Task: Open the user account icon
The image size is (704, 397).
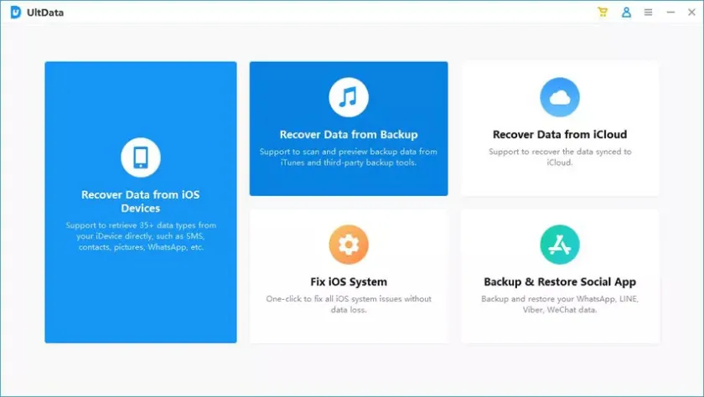Action: [x=626, y=13]
